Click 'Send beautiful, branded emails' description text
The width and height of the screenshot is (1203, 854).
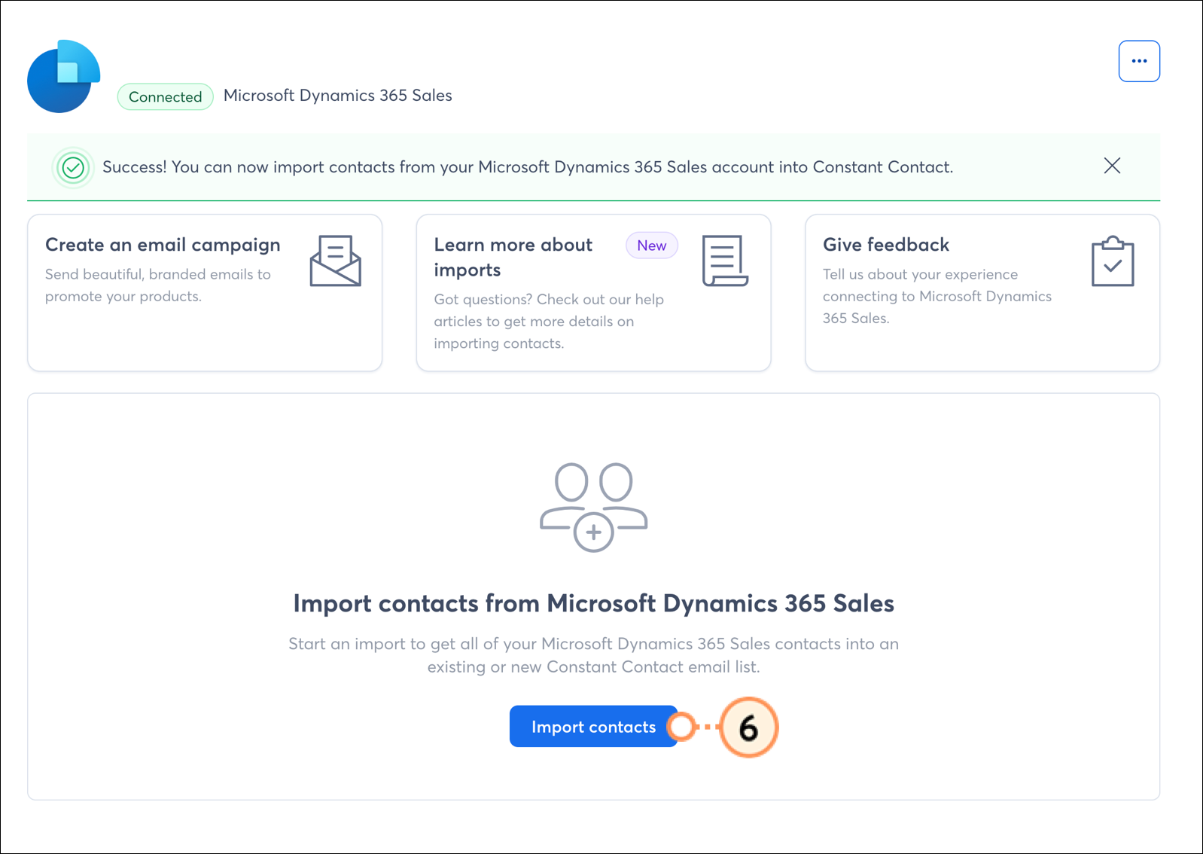[157, 285]
